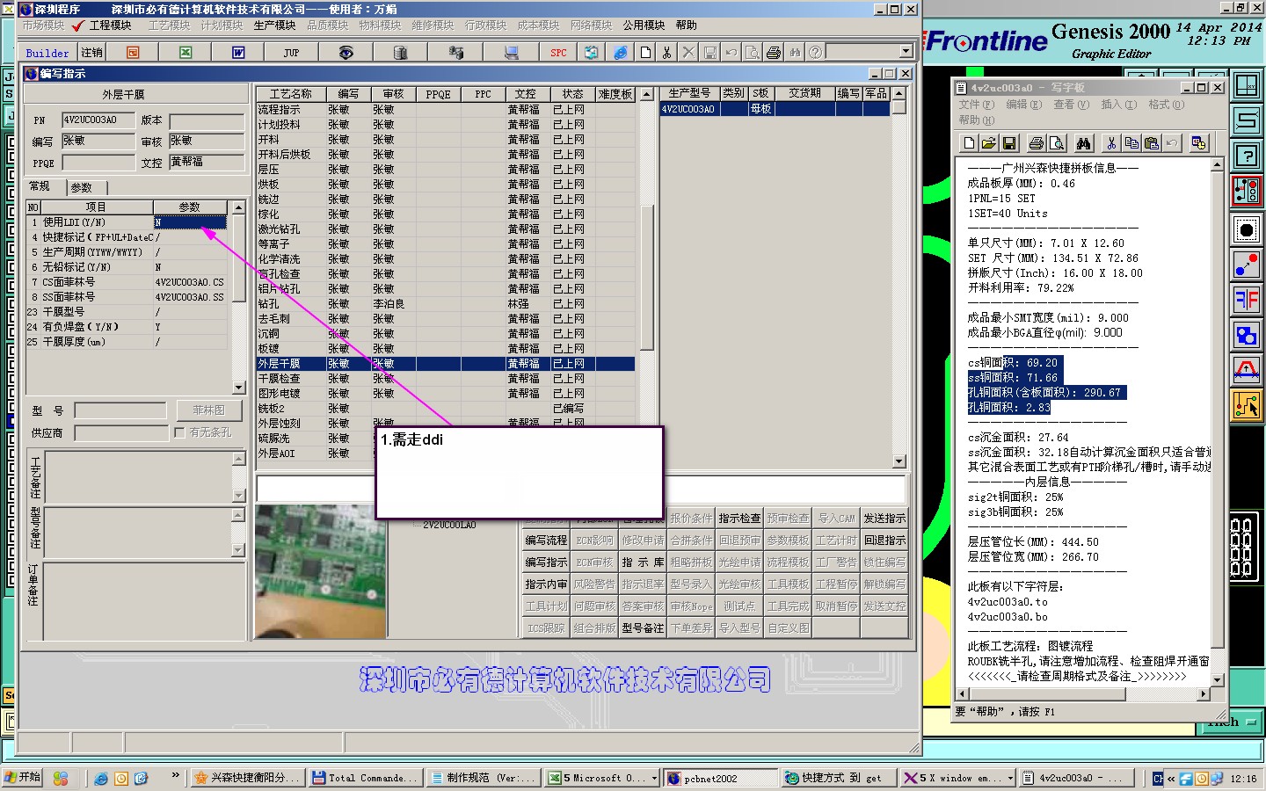Image resolution: width=1266 pixels, height=791 pixels.
Task: Click Date/Time insert icon in WordPad toolbar
Action: 1198,142
